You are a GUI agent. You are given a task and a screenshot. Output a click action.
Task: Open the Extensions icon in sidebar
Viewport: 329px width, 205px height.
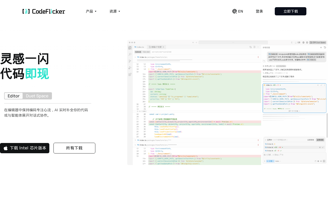pos(130,74)
